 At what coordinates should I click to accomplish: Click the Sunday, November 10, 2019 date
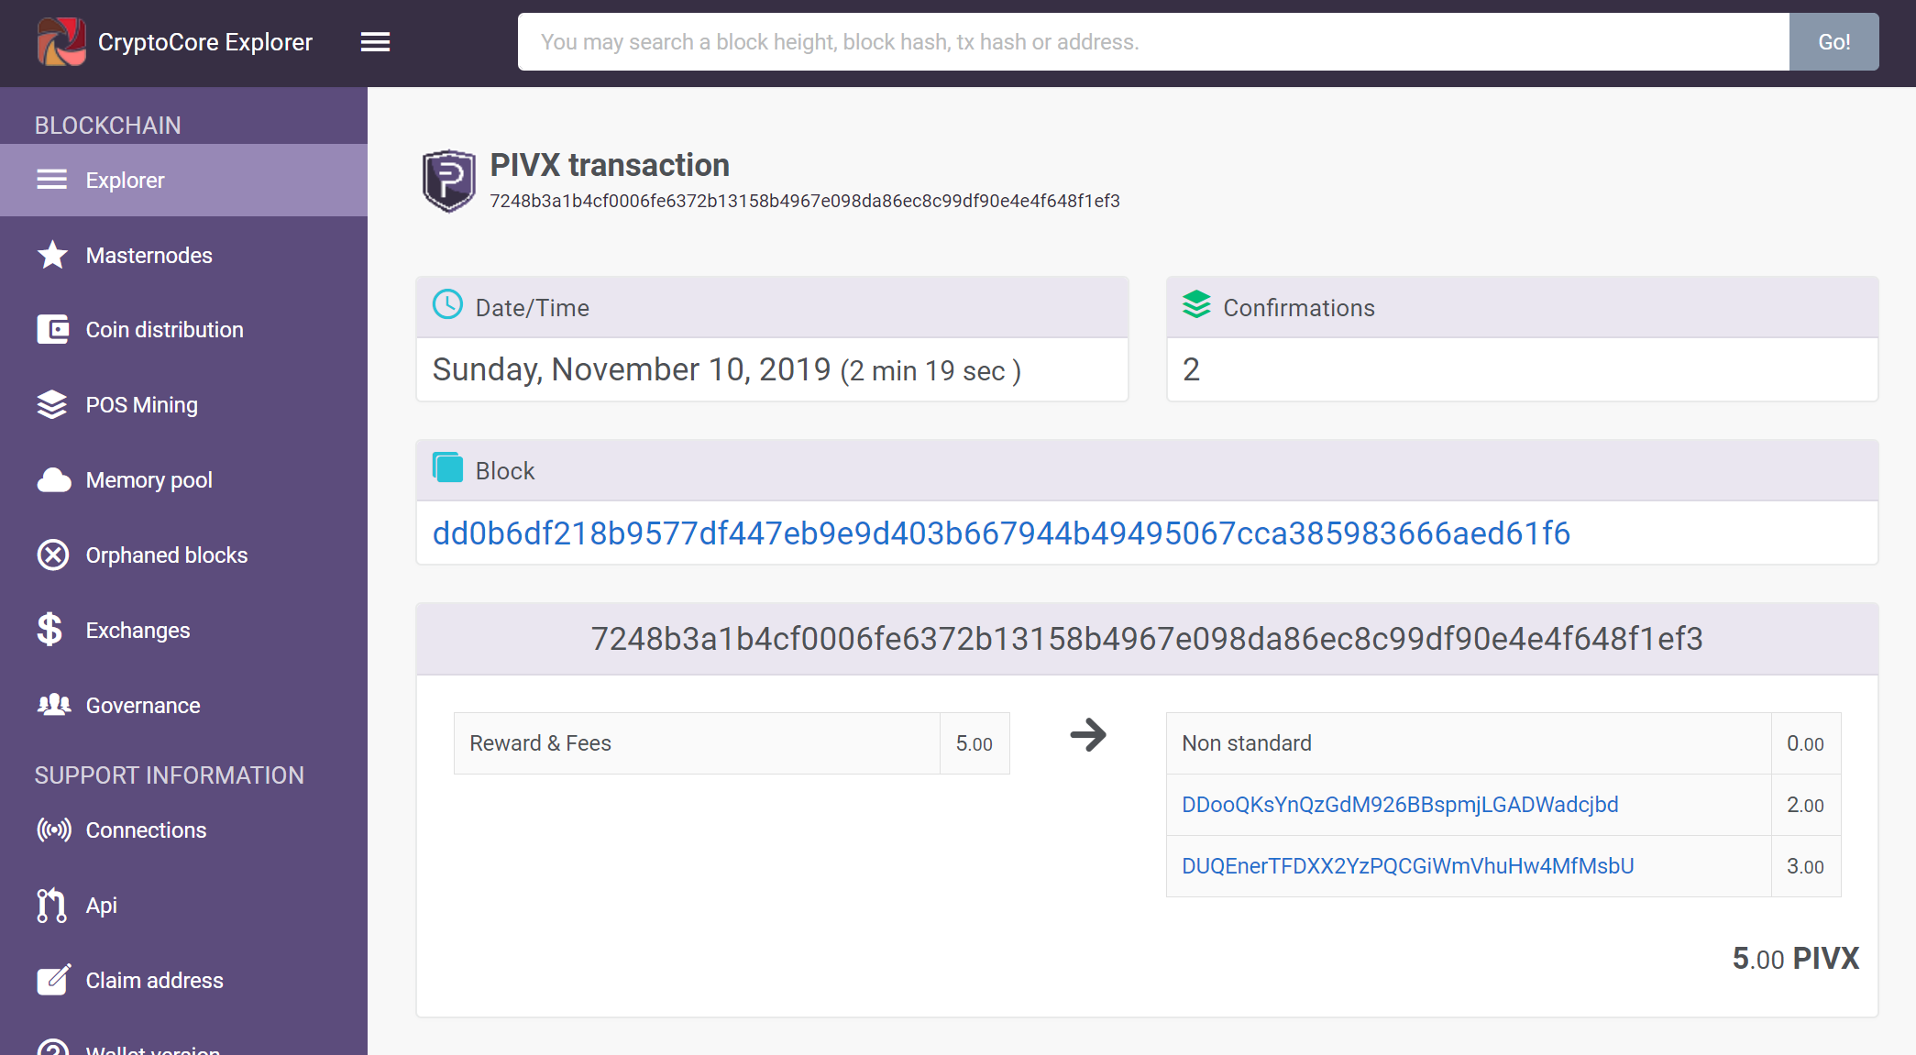pos(632,369)
